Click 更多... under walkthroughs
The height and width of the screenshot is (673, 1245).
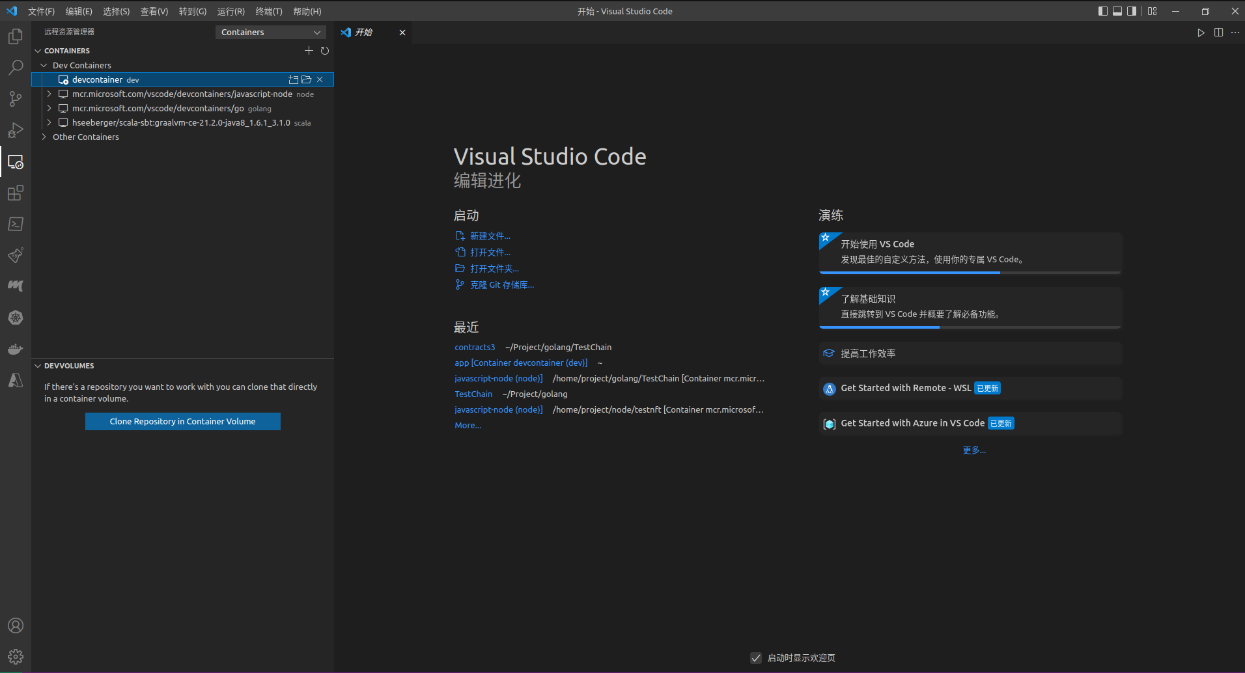tap(974, 450)
